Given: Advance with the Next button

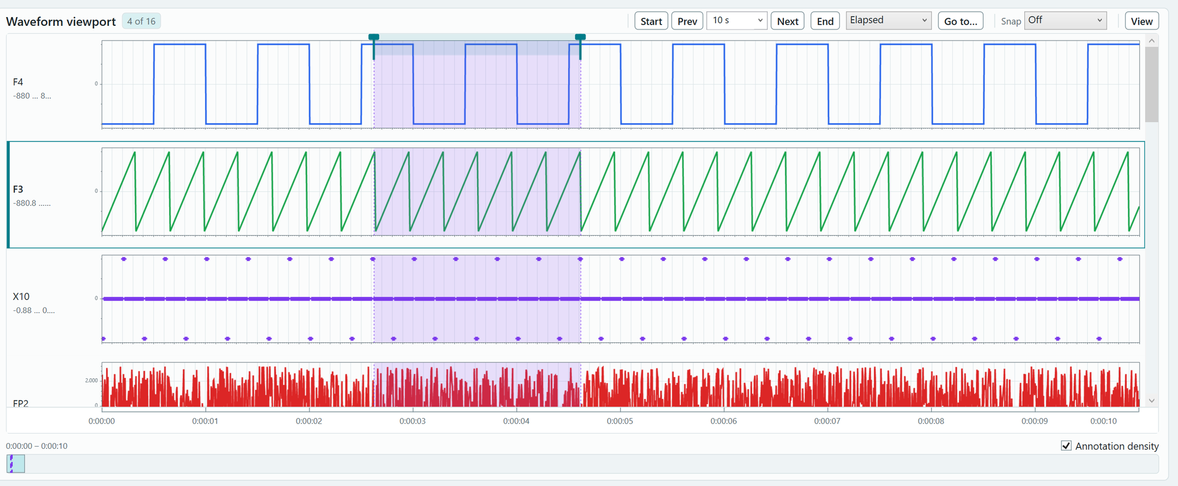Looking at the screenshot, I should (787, 21).
